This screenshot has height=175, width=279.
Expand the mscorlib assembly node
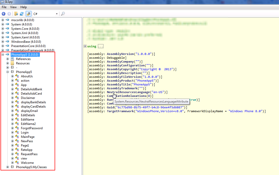pyautogui.click(x=3, y=20)
